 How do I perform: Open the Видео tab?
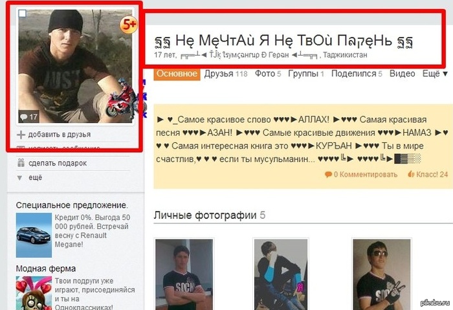pyautogui.click(x=402, y=74)
